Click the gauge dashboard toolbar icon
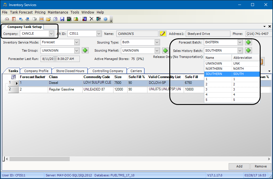The image size is (273, 179). click(7, 19)
